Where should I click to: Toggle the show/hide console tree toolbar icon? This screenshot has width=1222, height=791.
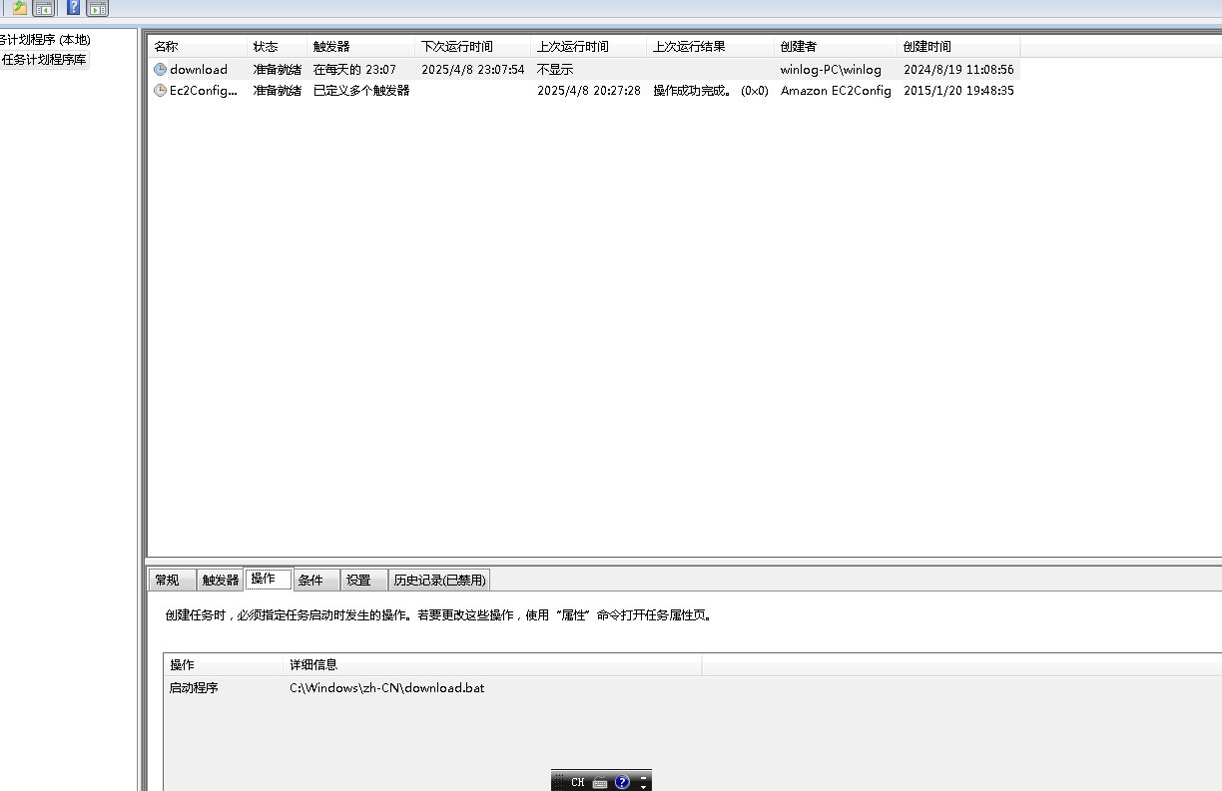click(44, 8)
